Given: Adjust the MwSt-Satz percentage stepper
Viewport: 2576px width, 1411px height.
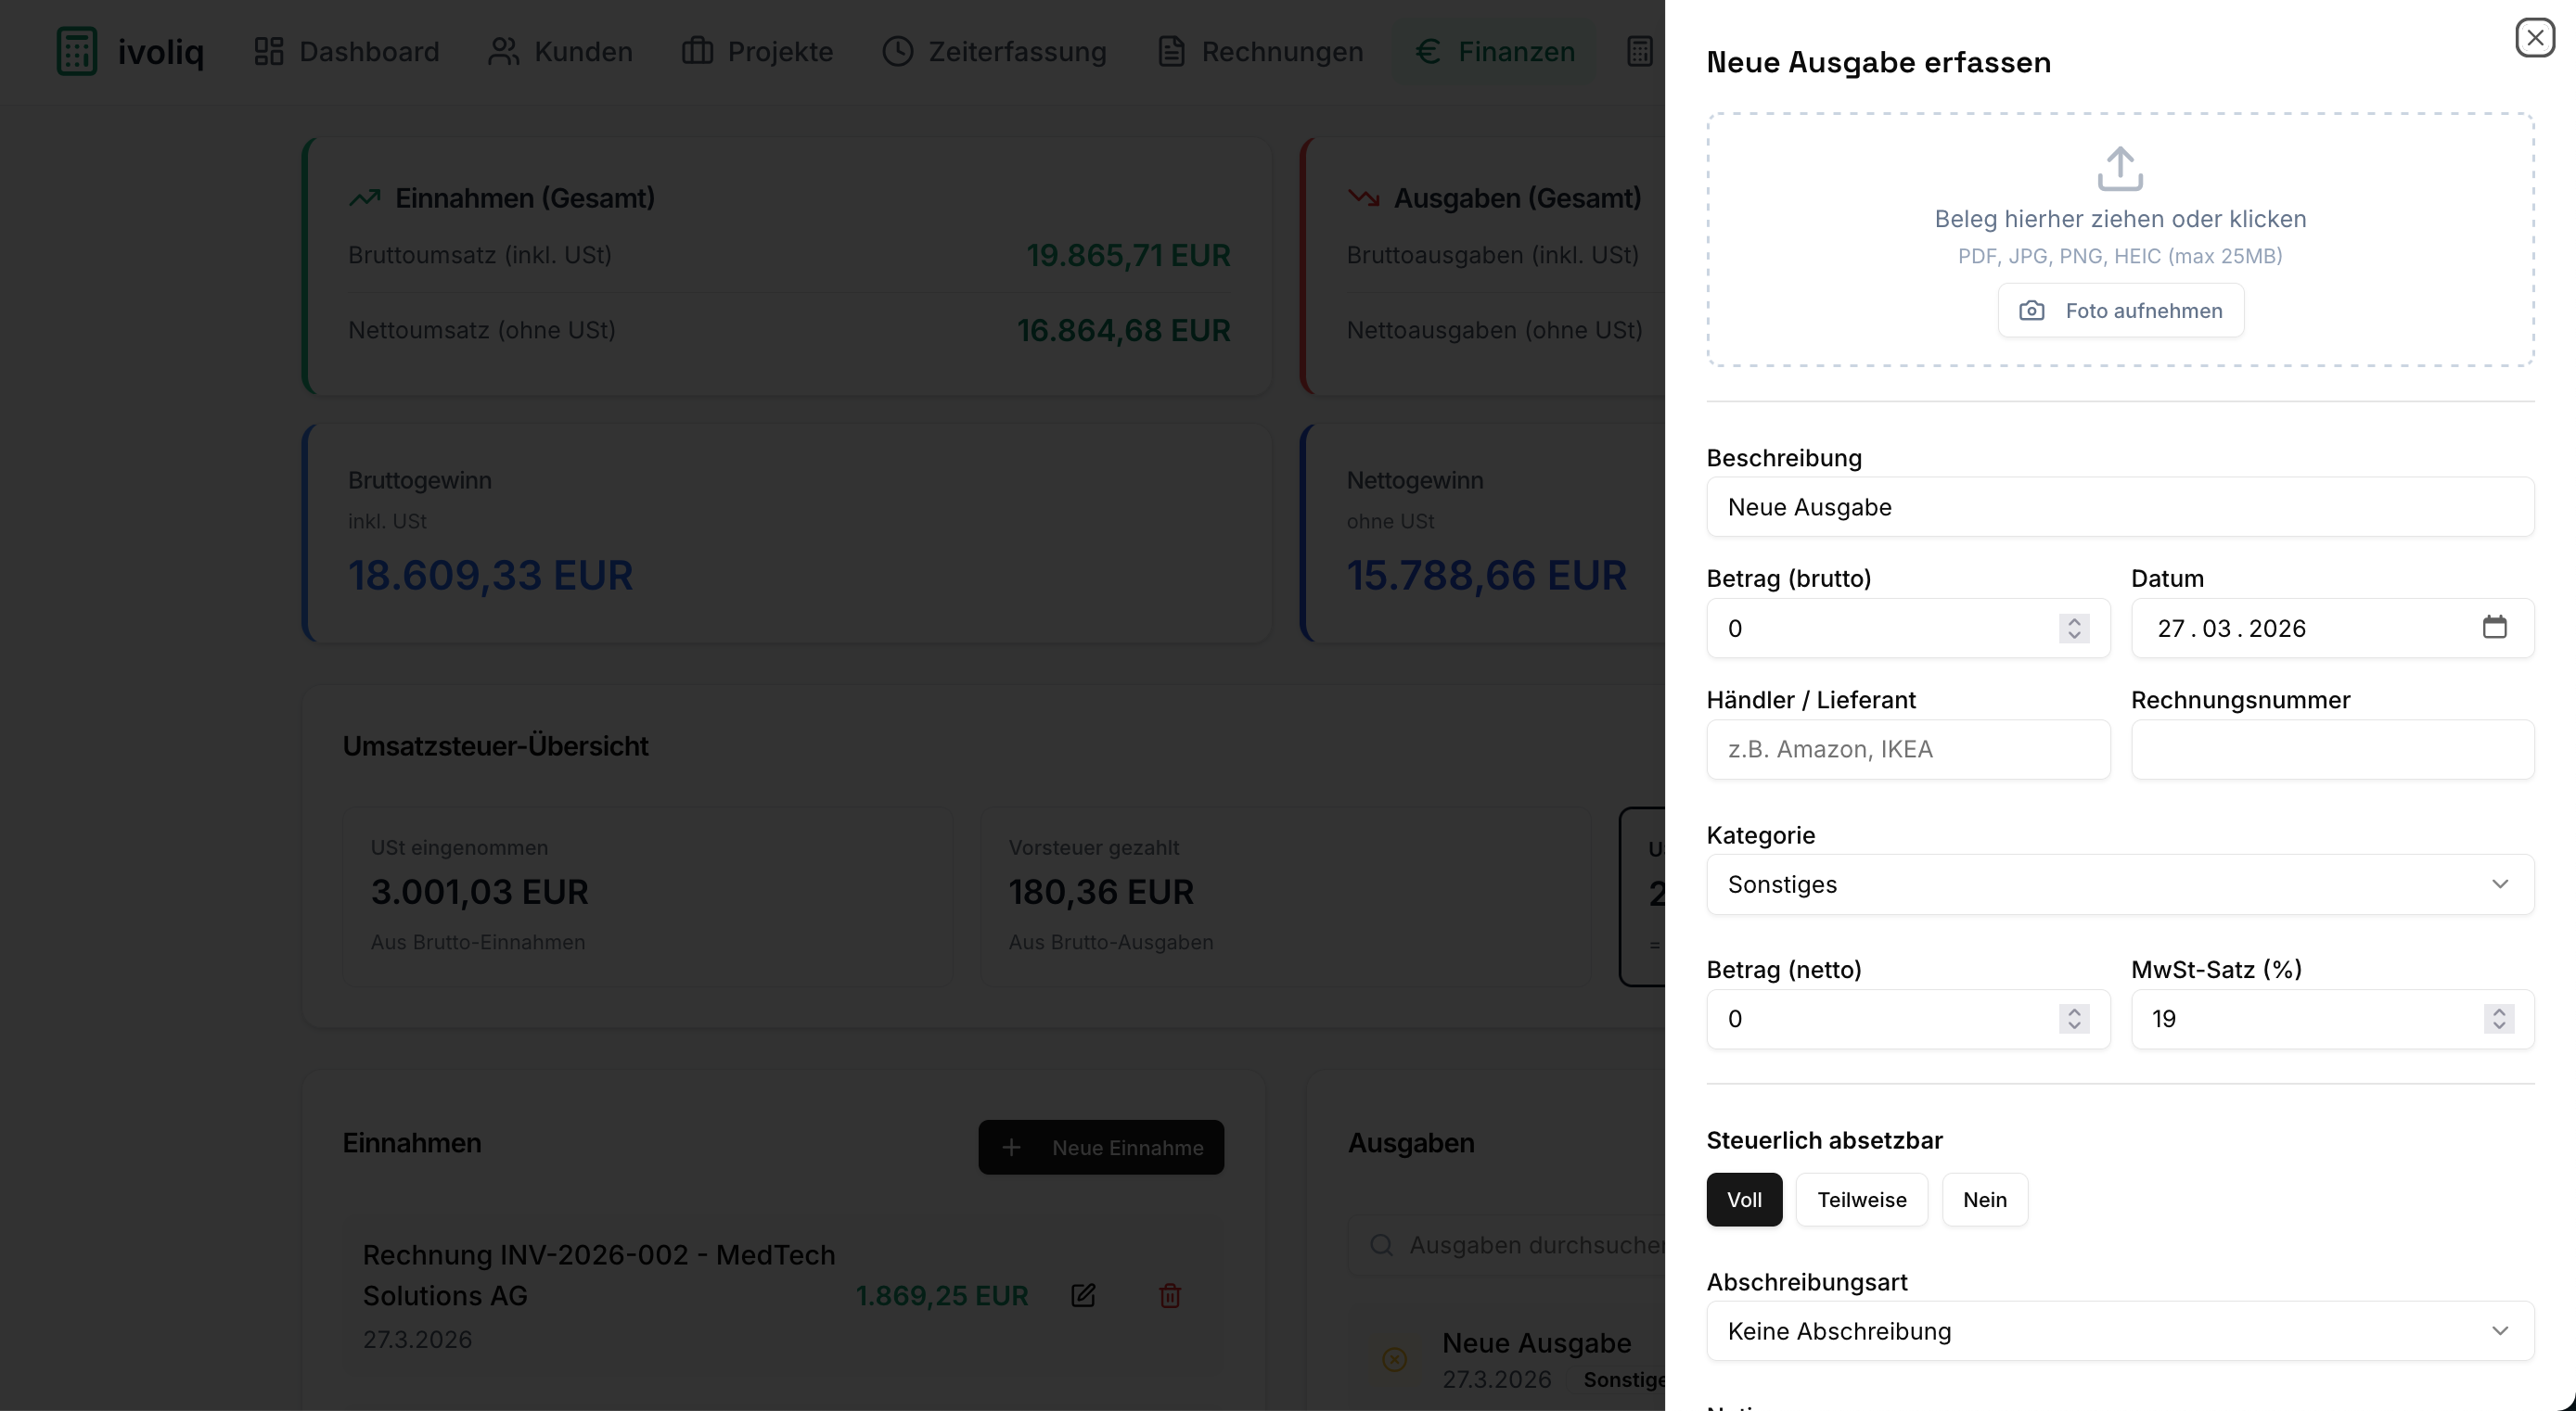Looking at the screenshot, I should [2498, 1019].
